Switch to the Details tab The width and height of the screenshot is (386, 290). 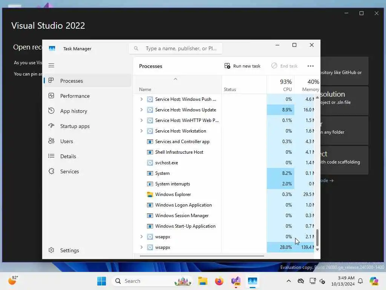[x=87, y=156]
